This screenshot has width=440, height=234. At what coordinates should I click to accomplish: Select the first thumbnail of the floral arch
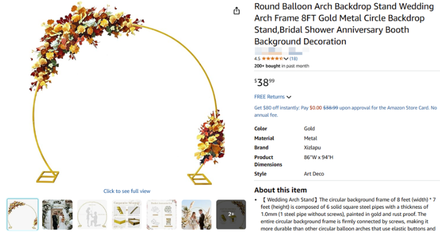tap(22, 215)
